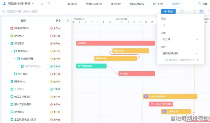Click the 数据库迁移 yellow Gantt bar

point(116,58)
